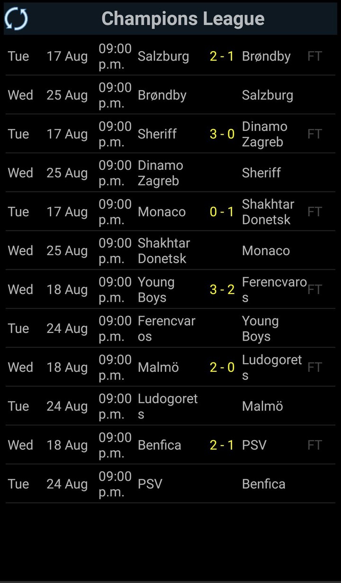Tap the Malmö 2-0 Ludogorets score

click(x=222, y=368)
